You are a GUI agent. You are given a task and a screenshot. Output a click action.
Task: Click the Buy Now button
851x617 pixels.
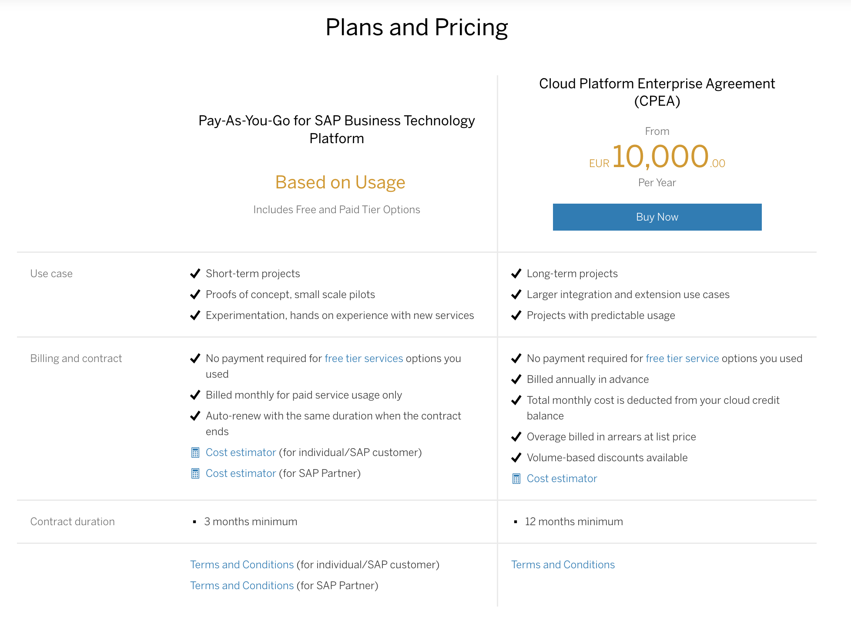click(657, 217)
